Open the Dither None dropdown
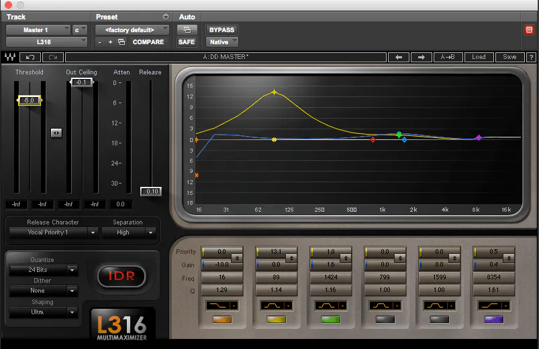Screen dimensions: 539x349 click(43, 291)
